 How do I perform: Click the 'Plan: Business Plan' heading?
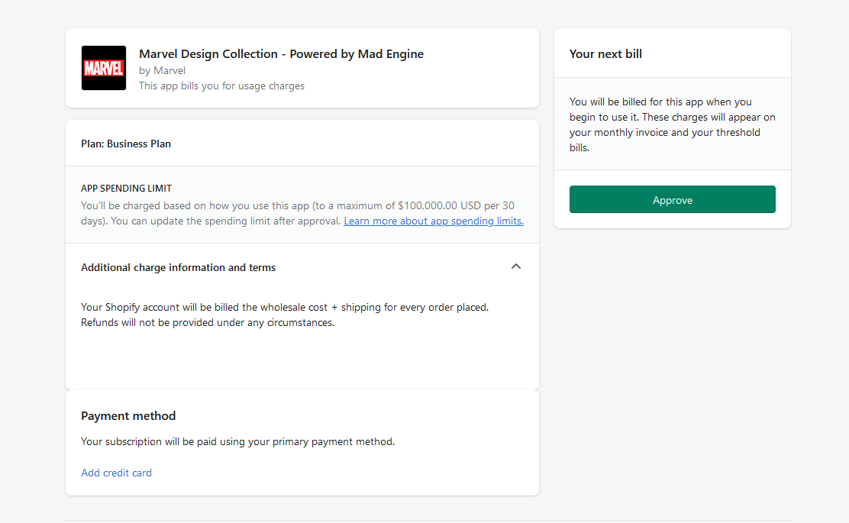pyautogui.click(x=126, y=144)
